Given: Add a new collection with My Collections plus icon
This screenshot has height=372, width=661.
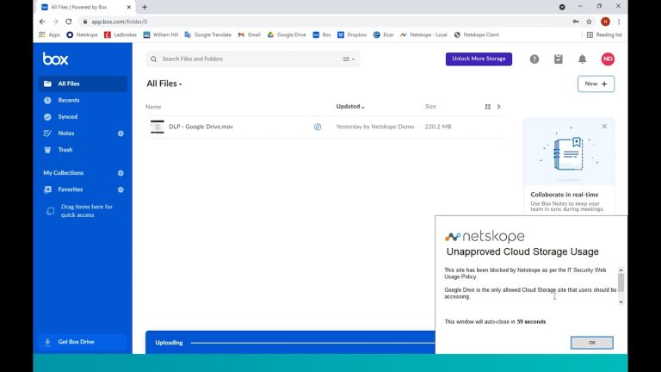Looking at the screenshot, I should pyautogui.click(x=120, y=173).
